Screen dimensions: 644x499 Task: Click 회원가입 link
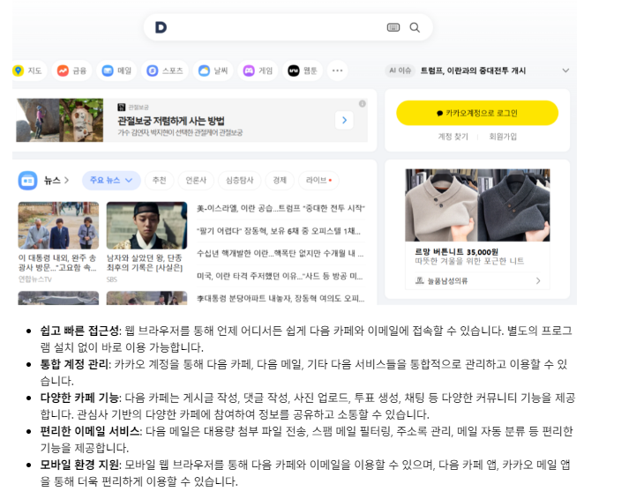503,137
